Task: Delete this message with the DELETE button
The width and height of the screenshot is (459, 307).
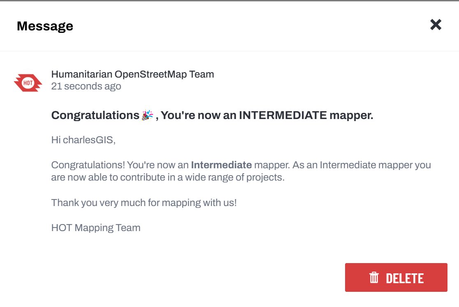Action: [396, 277]
